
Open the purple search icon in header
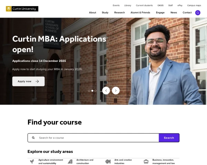pyautogui.click(x=198, y=13)
